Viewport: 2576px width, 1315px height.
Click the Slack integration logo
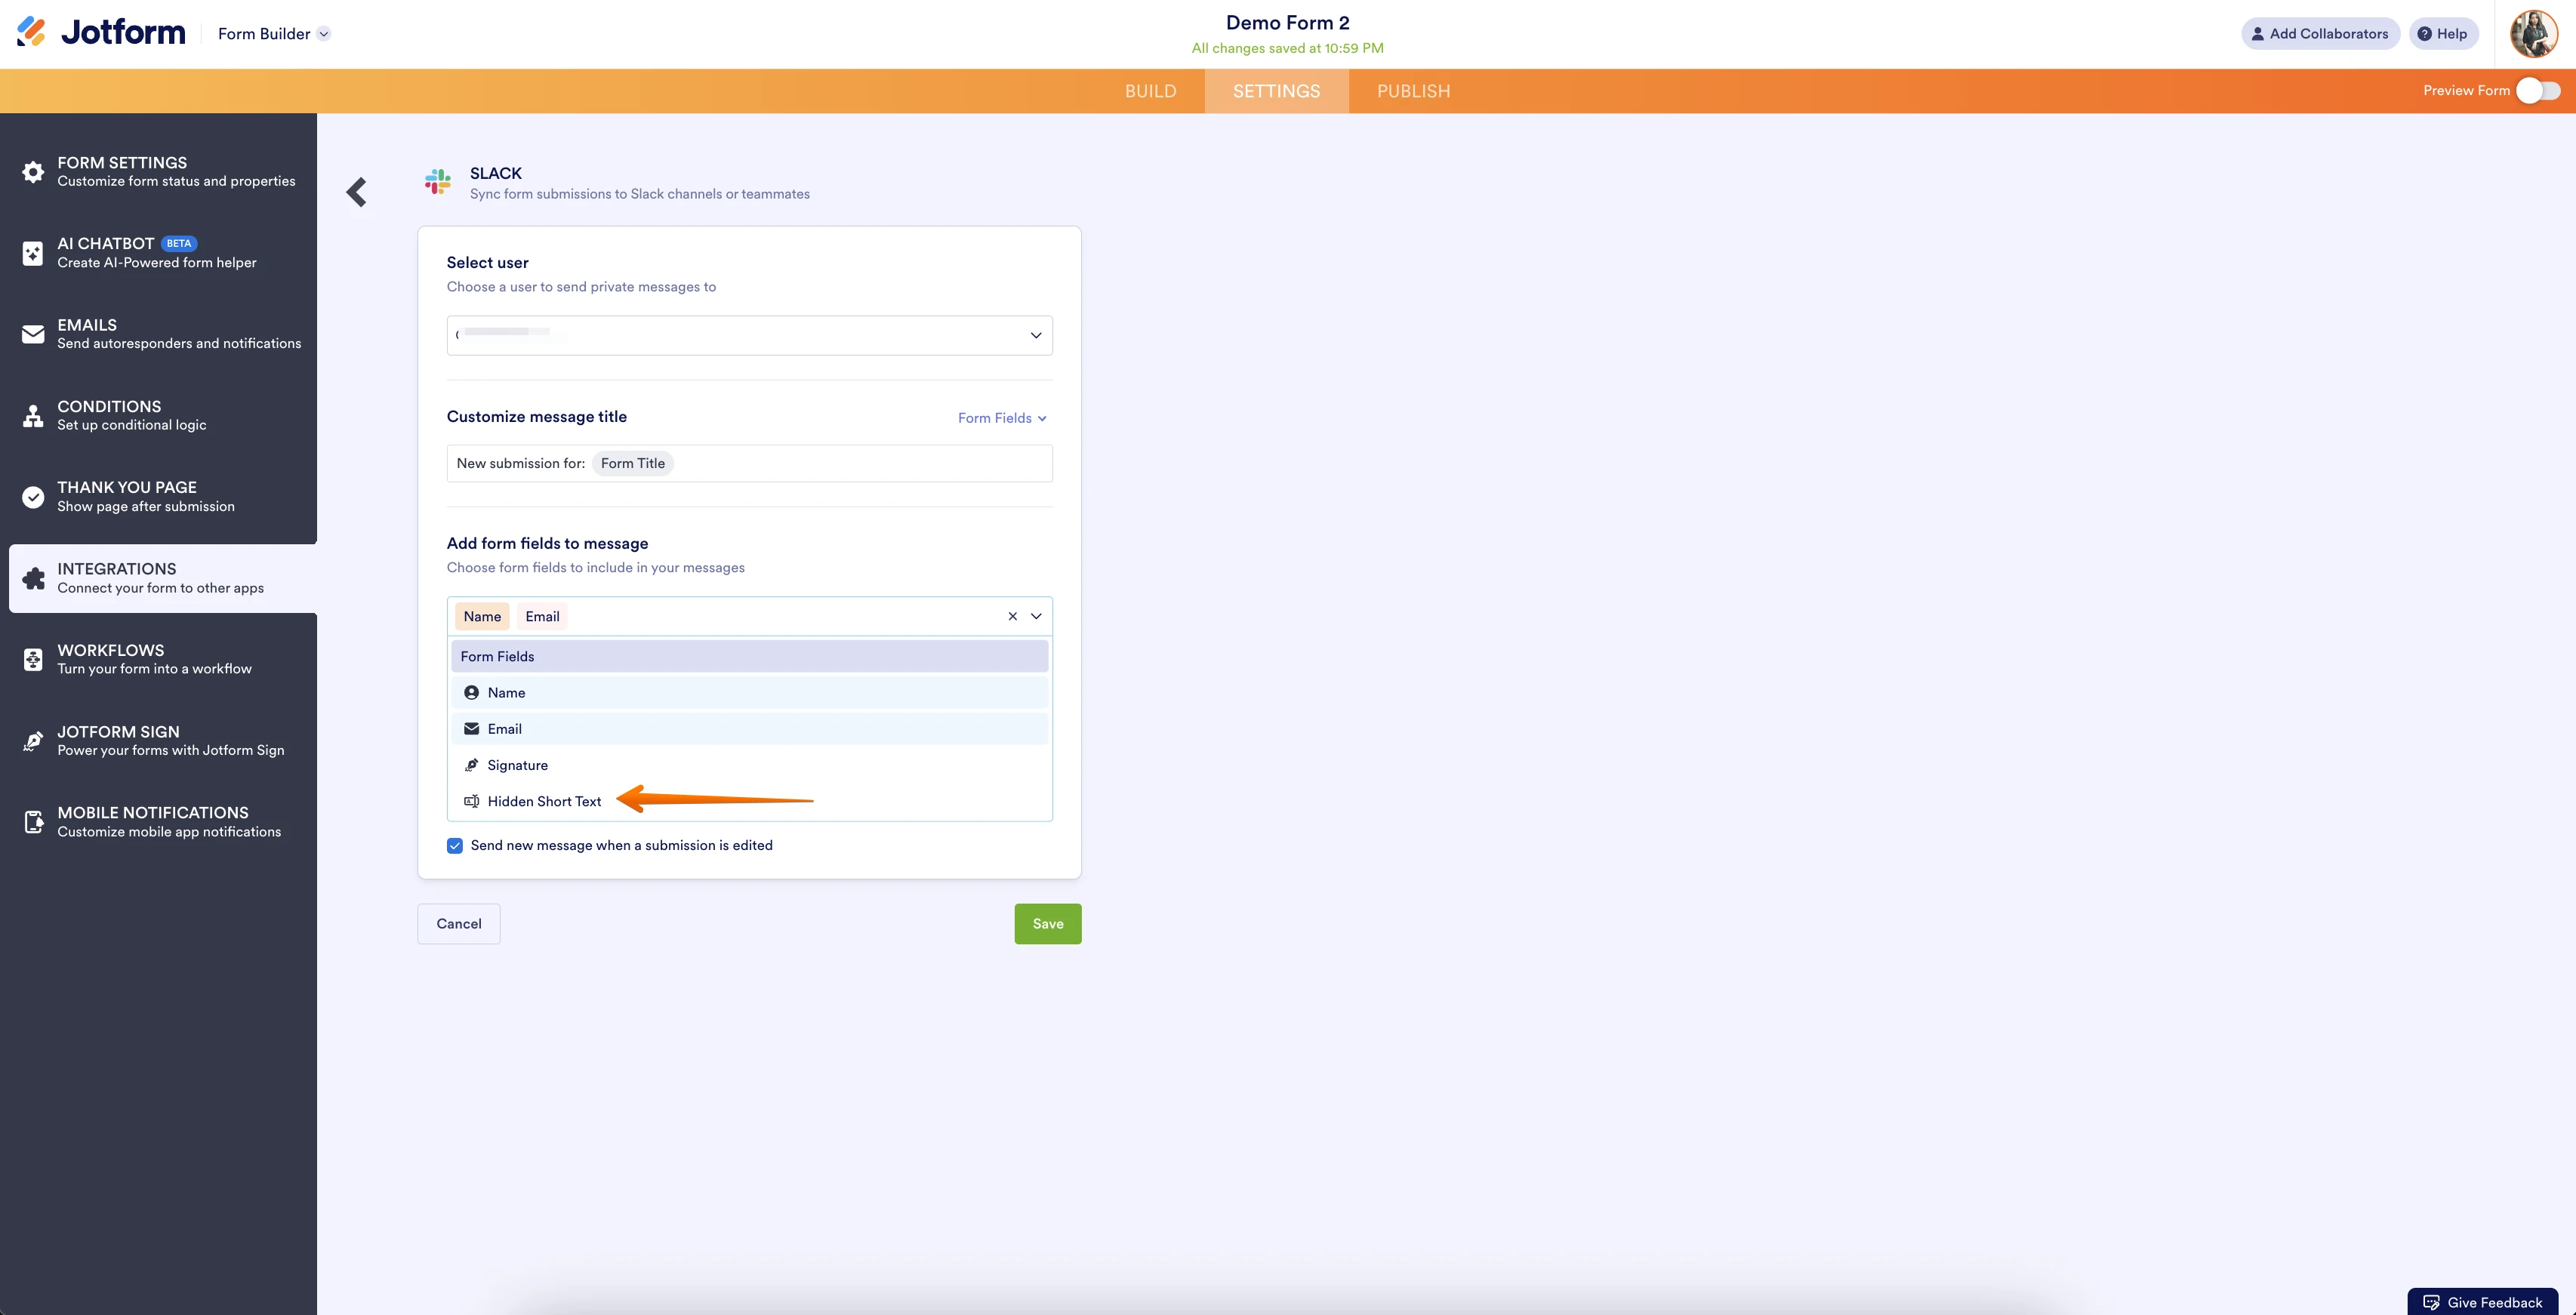click(x=438, y=182)
